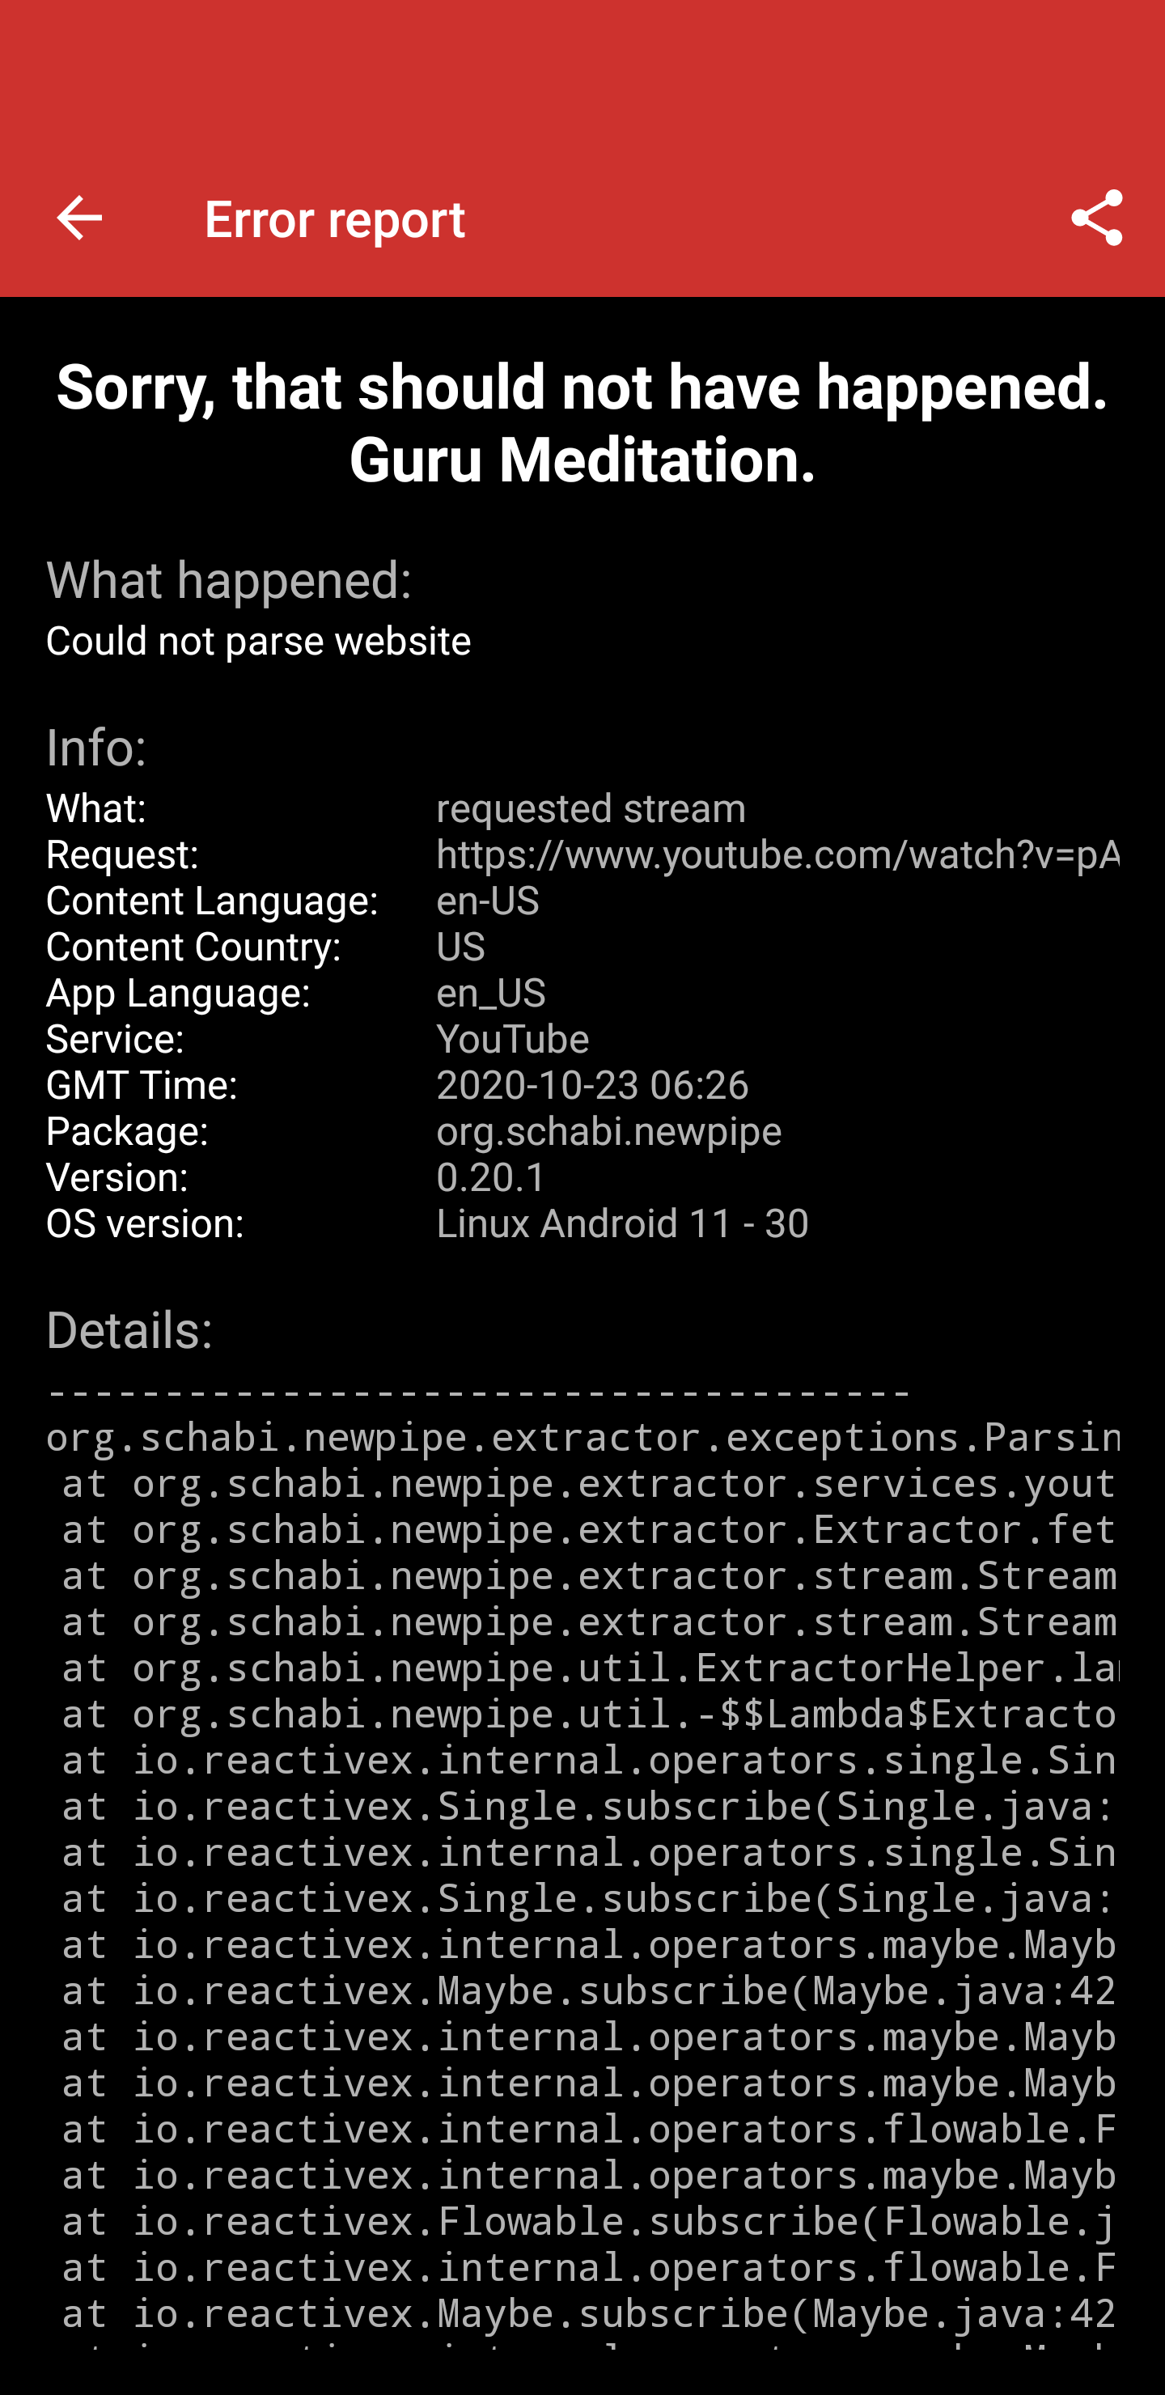The width and height of the screenshot is (1165, 2395).
Task: Select the ParsingException first stack trace line
Action: click(582, 1436)
